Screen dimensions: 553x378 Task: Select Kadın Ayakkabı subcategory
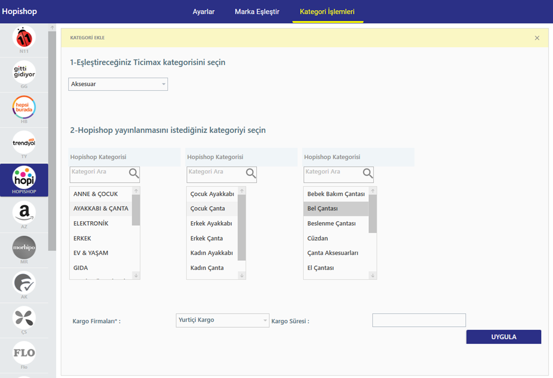tap(212, 253)
